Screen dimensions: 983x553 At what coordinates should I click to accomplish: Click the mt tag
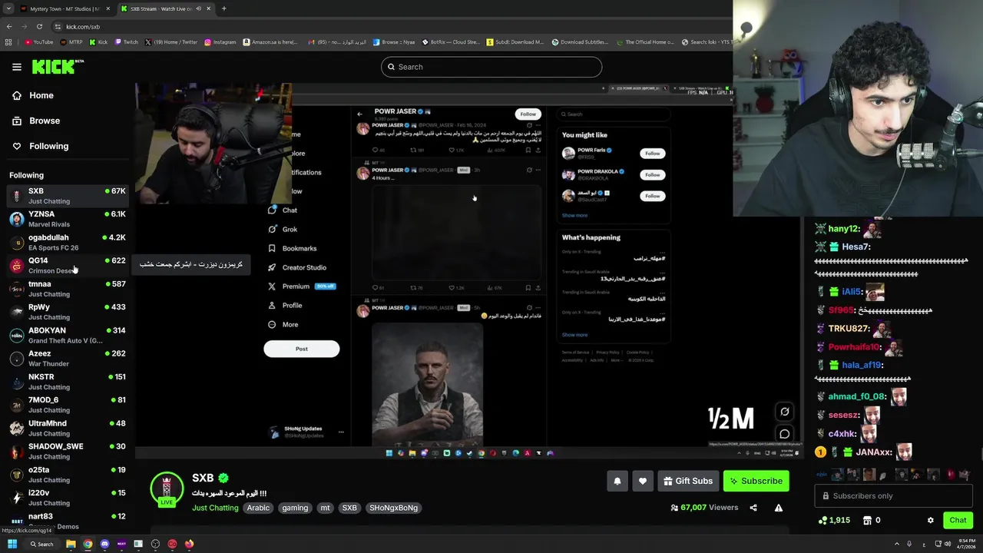click(325, 508)
